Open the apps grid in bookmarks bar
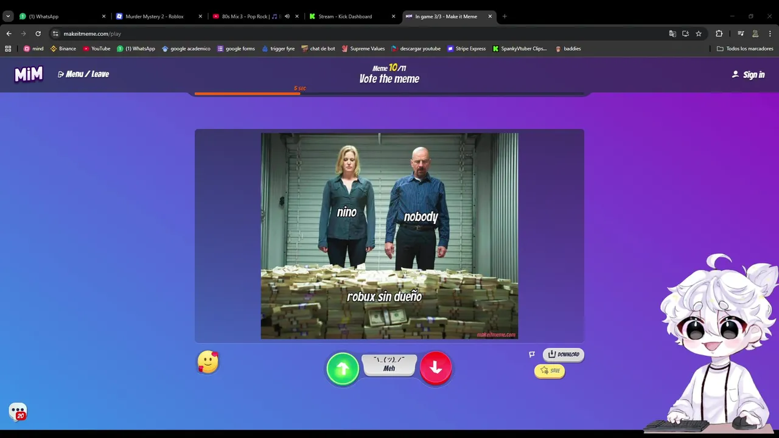This screenshot has width=779, height=438. (x=8, y=49)
